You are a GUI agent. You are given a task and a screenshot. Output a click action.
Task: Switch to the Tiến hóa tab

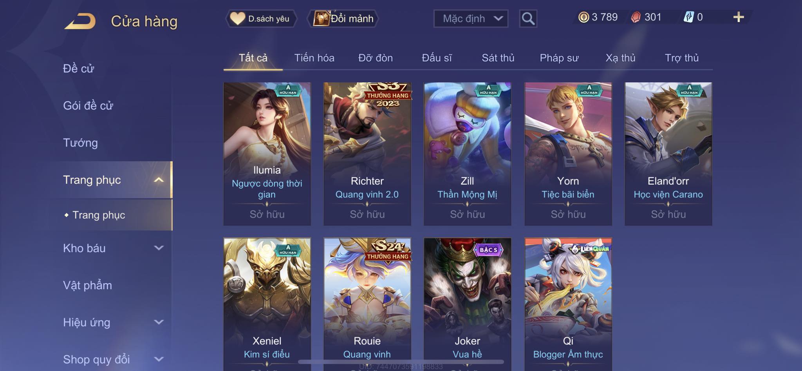tap(314, 58)
